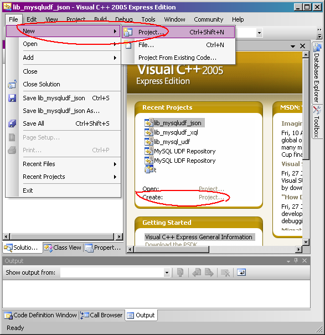Click Start Page scroll right arrow
325x335 pixels.
click(299, 249)
